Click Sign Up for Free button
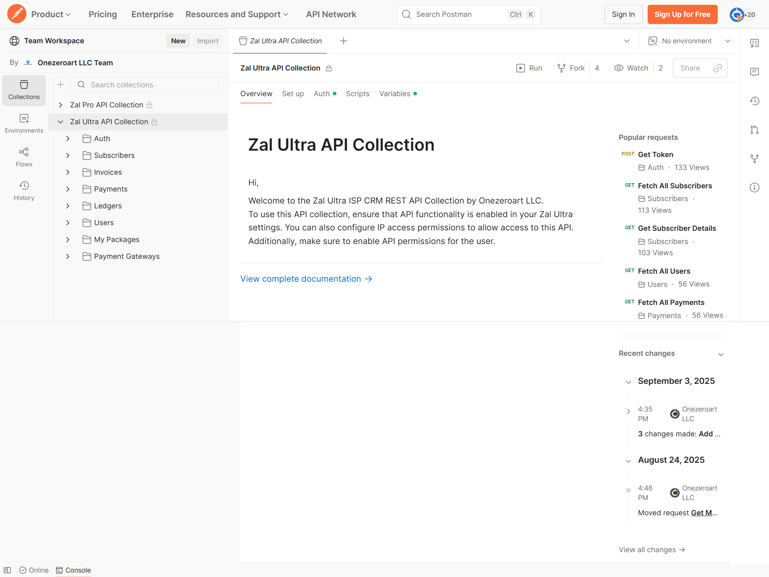Viewport: 769px width, 577px height. tap(682, 14)
